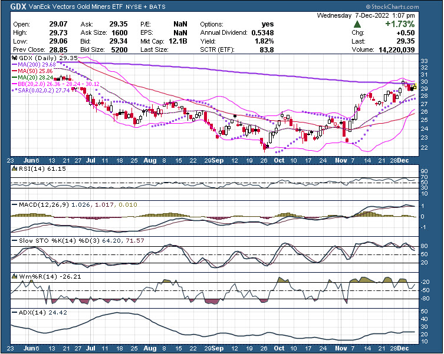The image size is (444, 354).
Task: Click the line icon before ADX(14)
Action: click(x=14, y=313)
